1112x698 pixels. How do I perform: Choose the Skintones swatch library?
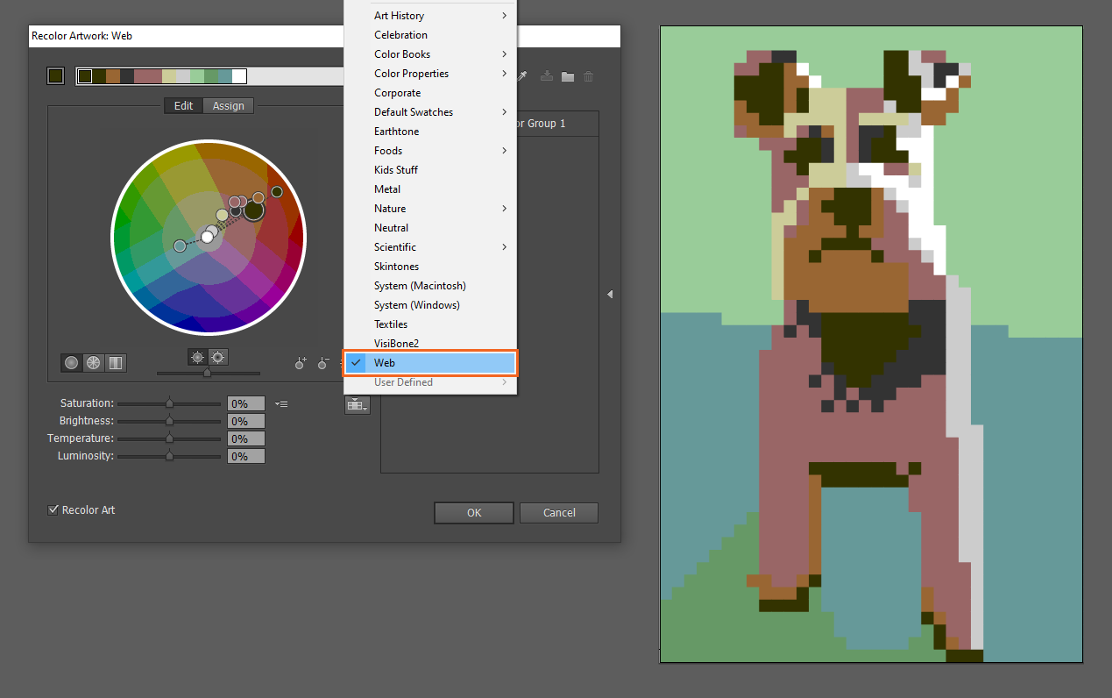[x=430, y=267]
